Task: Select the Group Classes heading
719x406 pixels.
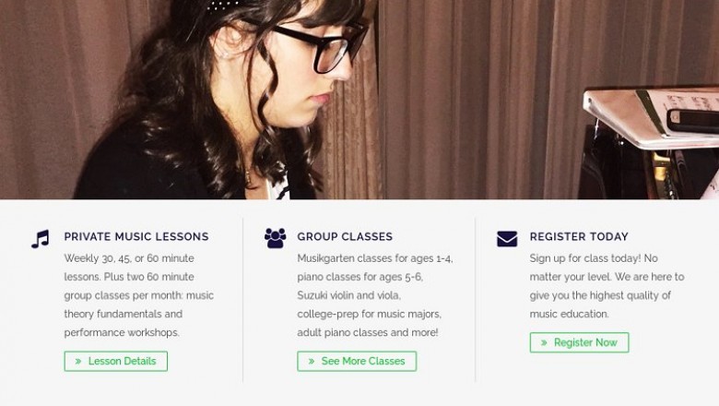Action: (x=345, y=237)
